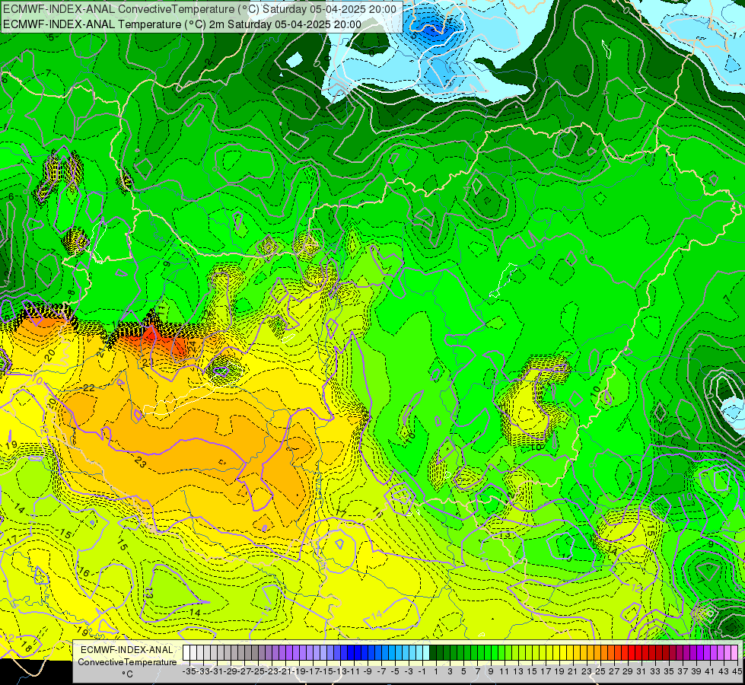Click the 25 value on the legend scale
Image resolution: width=745 pixels, height=685 pixels.
(x=600, y=671)
